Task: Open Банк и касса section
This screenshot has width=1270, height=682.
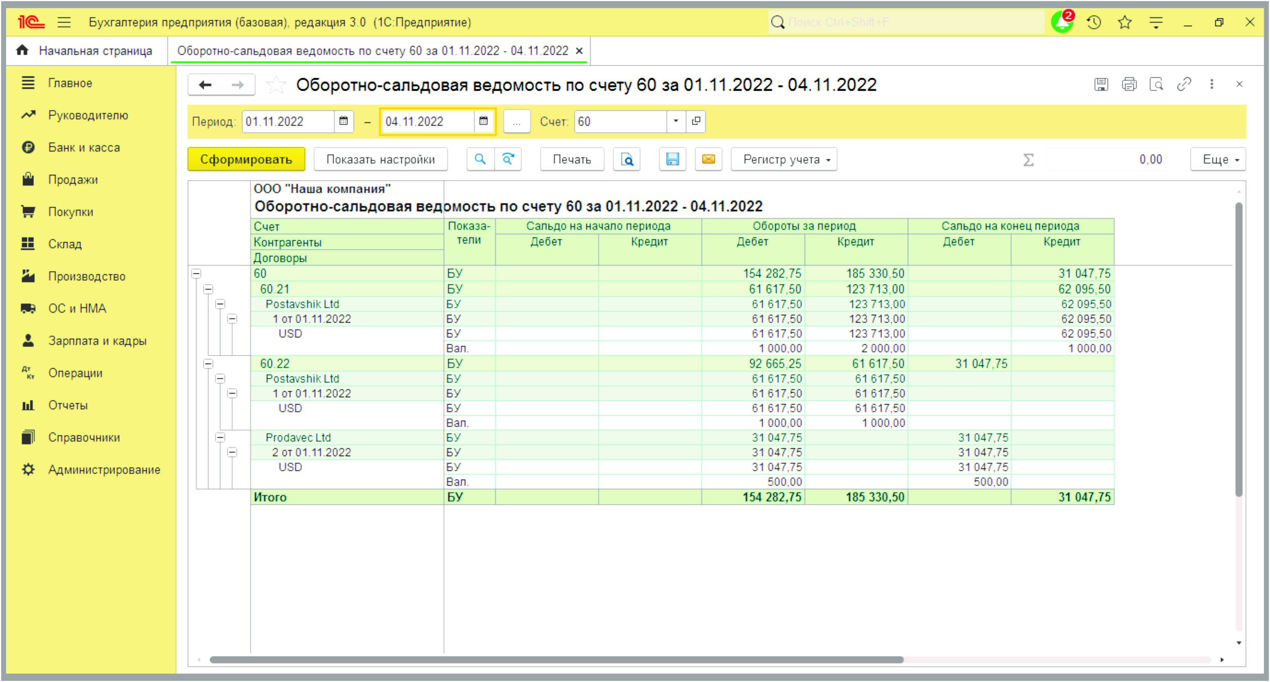Action: [x=84, y=147]
